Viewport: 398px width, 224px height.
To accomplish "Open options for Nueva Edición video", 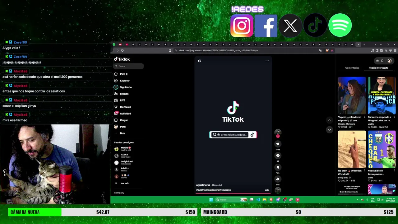I will coord(394,171).
